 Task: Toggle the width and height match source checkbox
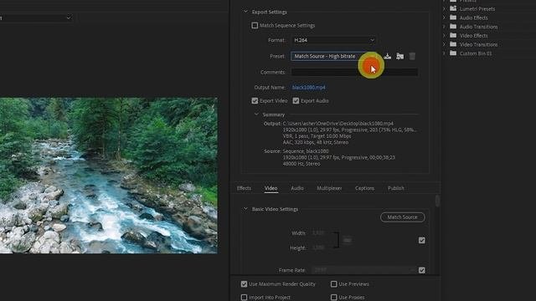coord(422,240)
